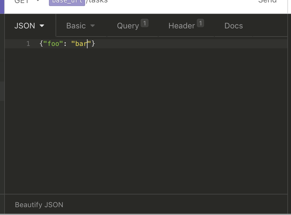Open the Docs tab

(x=233, y=26)
